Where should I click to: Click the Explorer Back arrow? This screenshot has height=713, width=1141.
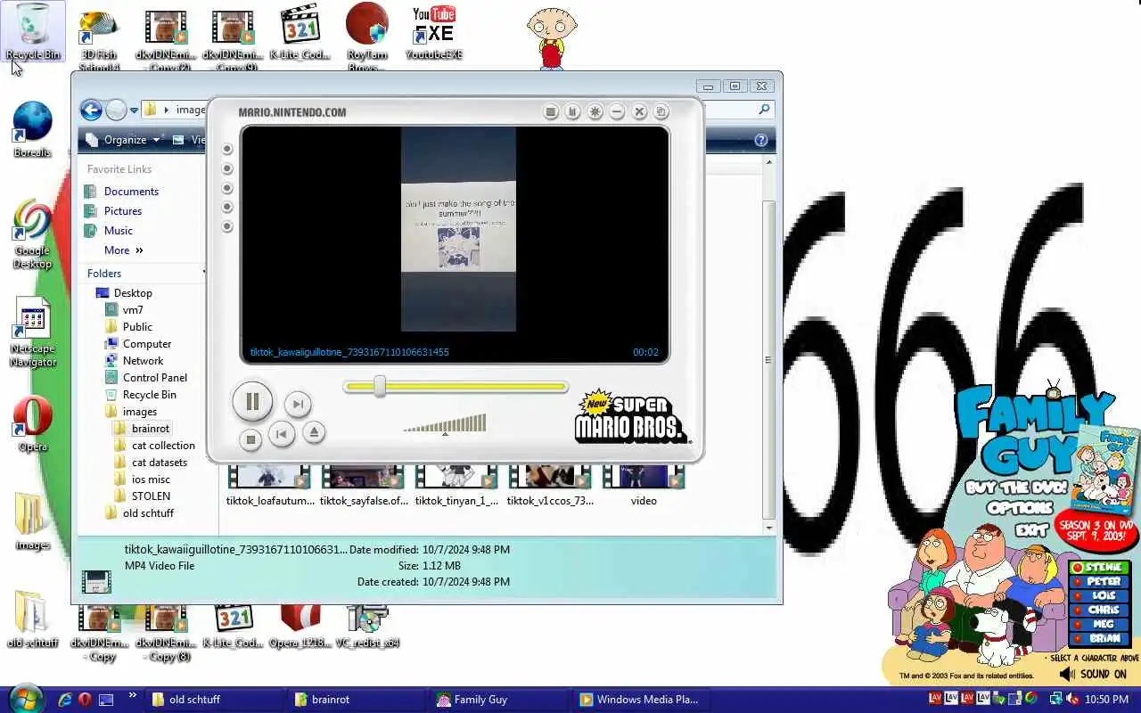tap(91, 110)
